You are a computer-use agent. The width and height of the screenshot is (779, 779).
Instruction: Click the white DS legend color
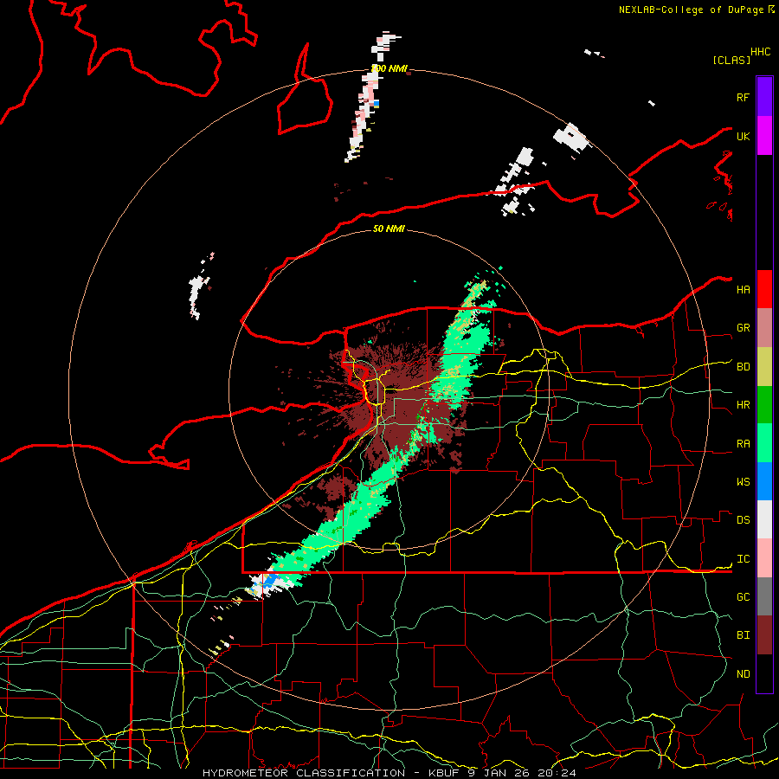coord(764,519)
